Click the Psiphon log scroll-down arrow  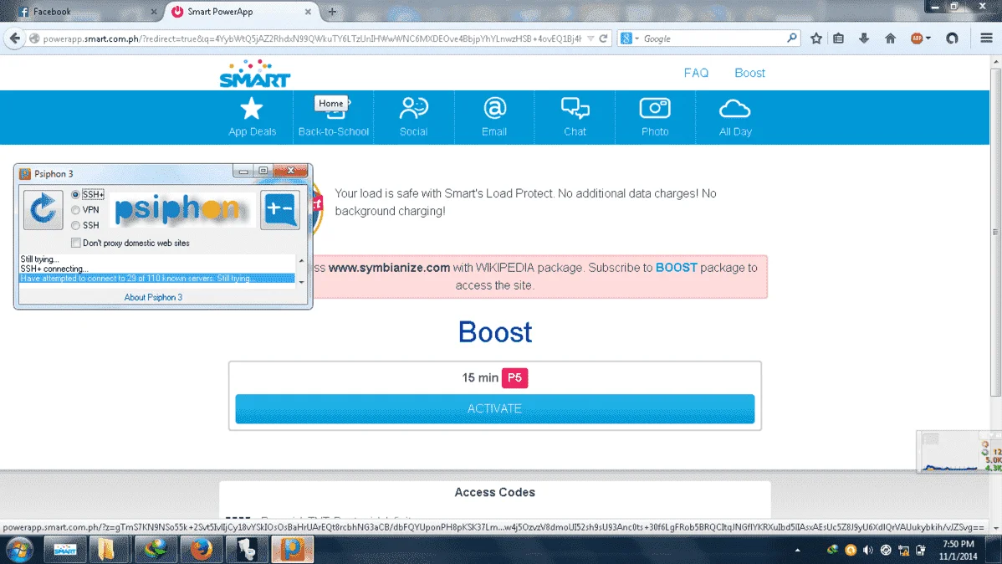coord(302,282)
